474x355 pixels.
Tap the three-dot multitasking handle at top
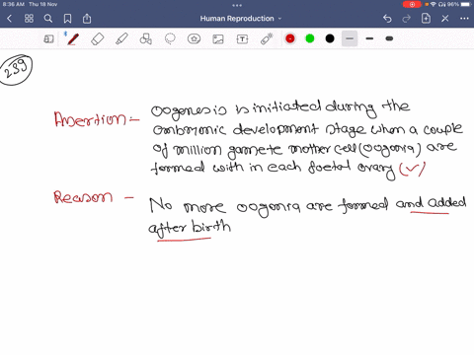pos(237,5)
